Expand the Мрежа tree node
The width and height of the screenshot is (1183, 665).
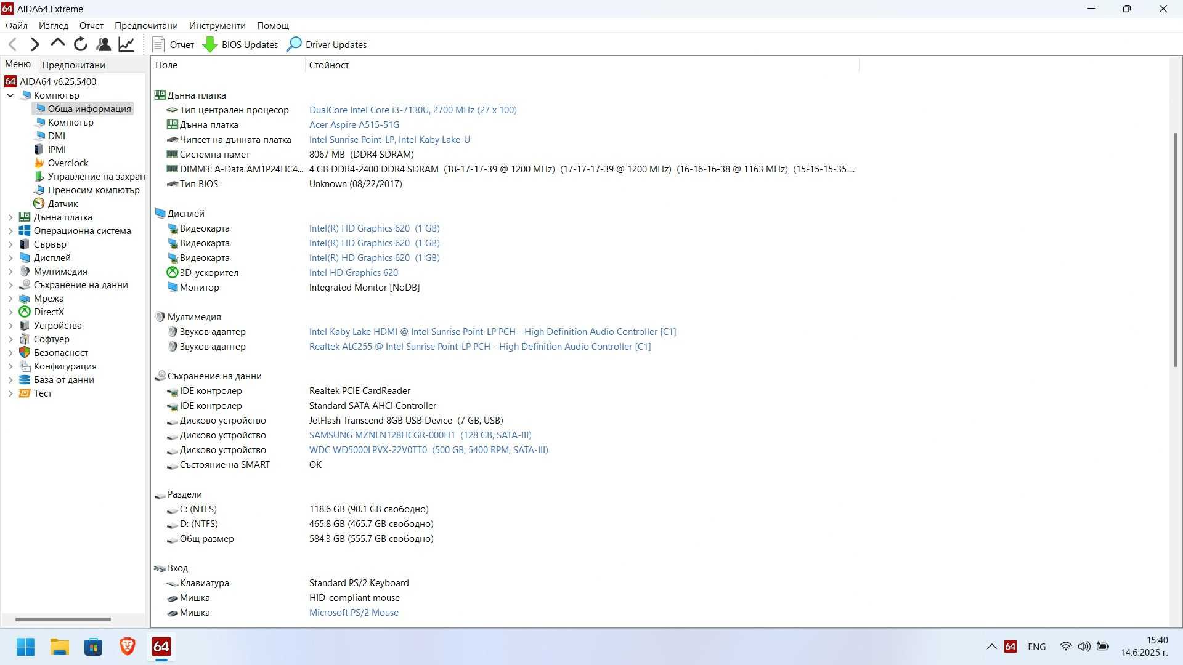click(x=10, y=299)
